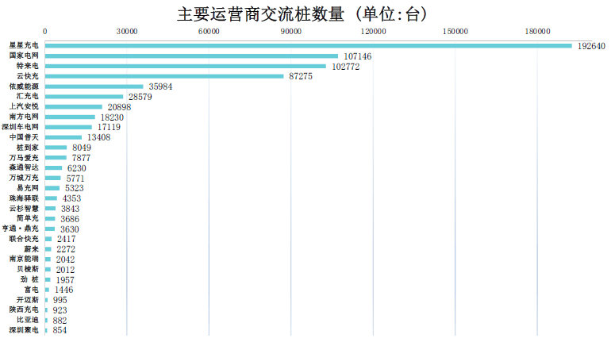Viewport: 611px width, 342px height.
Task: Click the data label 1957
Action: 65,280
